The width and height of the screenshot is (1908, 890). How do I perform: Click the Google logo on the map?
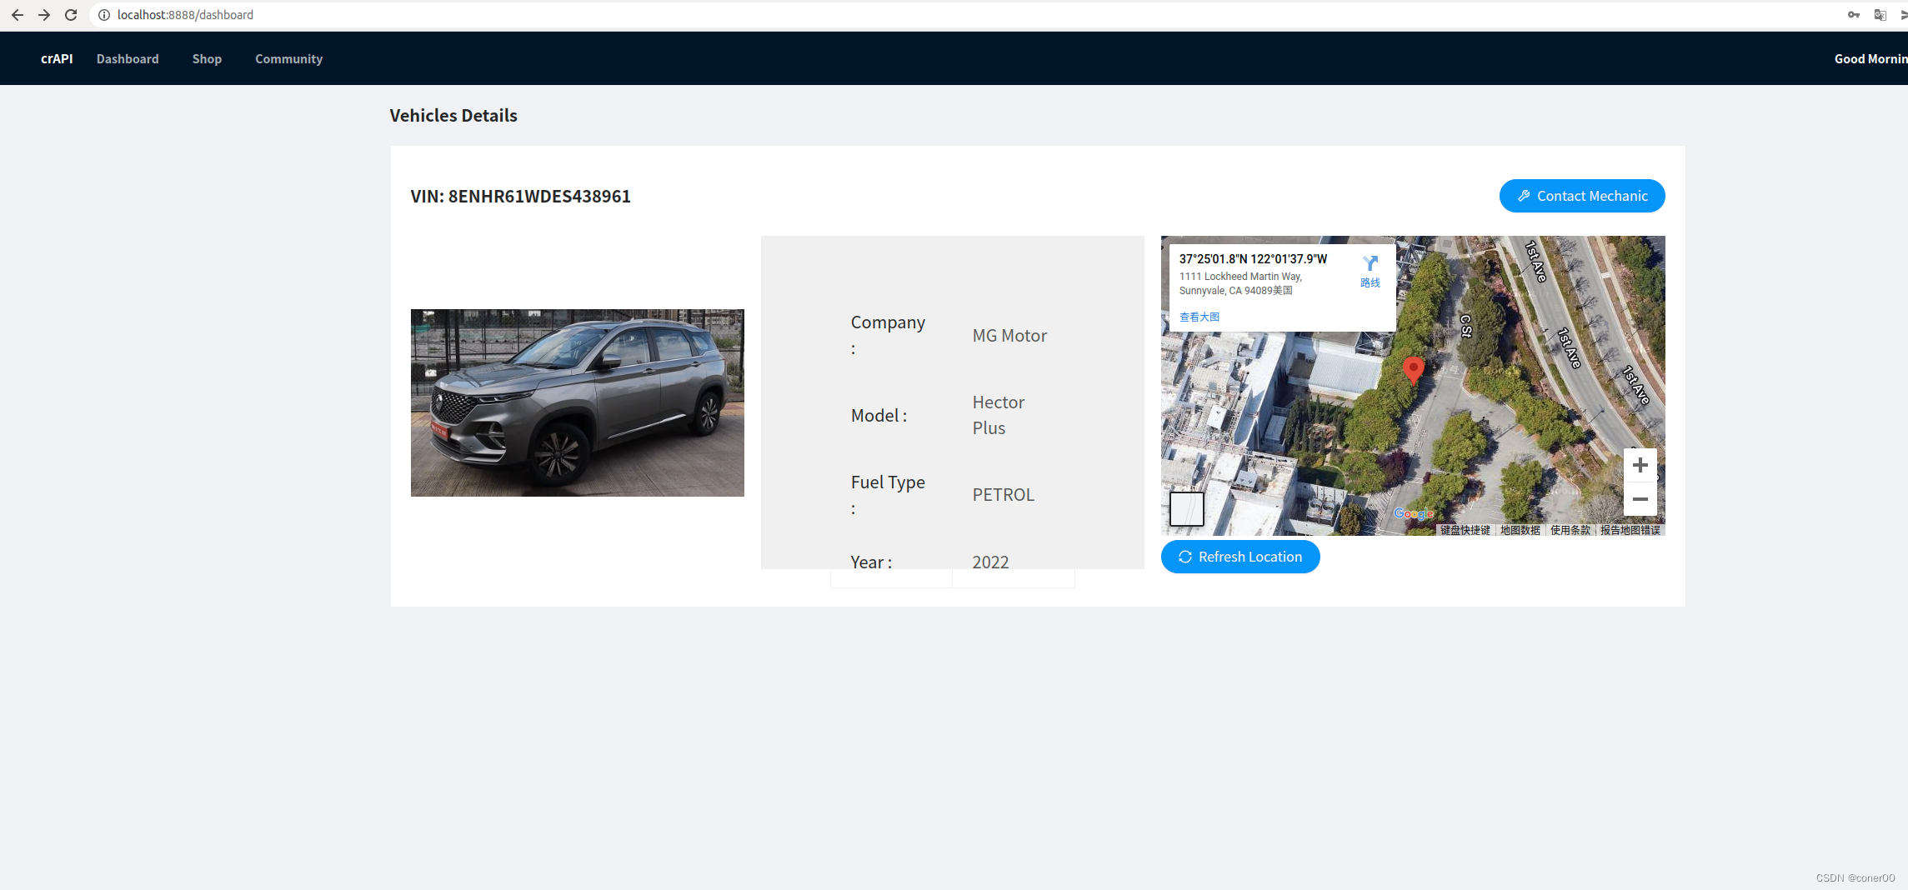click(x=1414, y=514)
